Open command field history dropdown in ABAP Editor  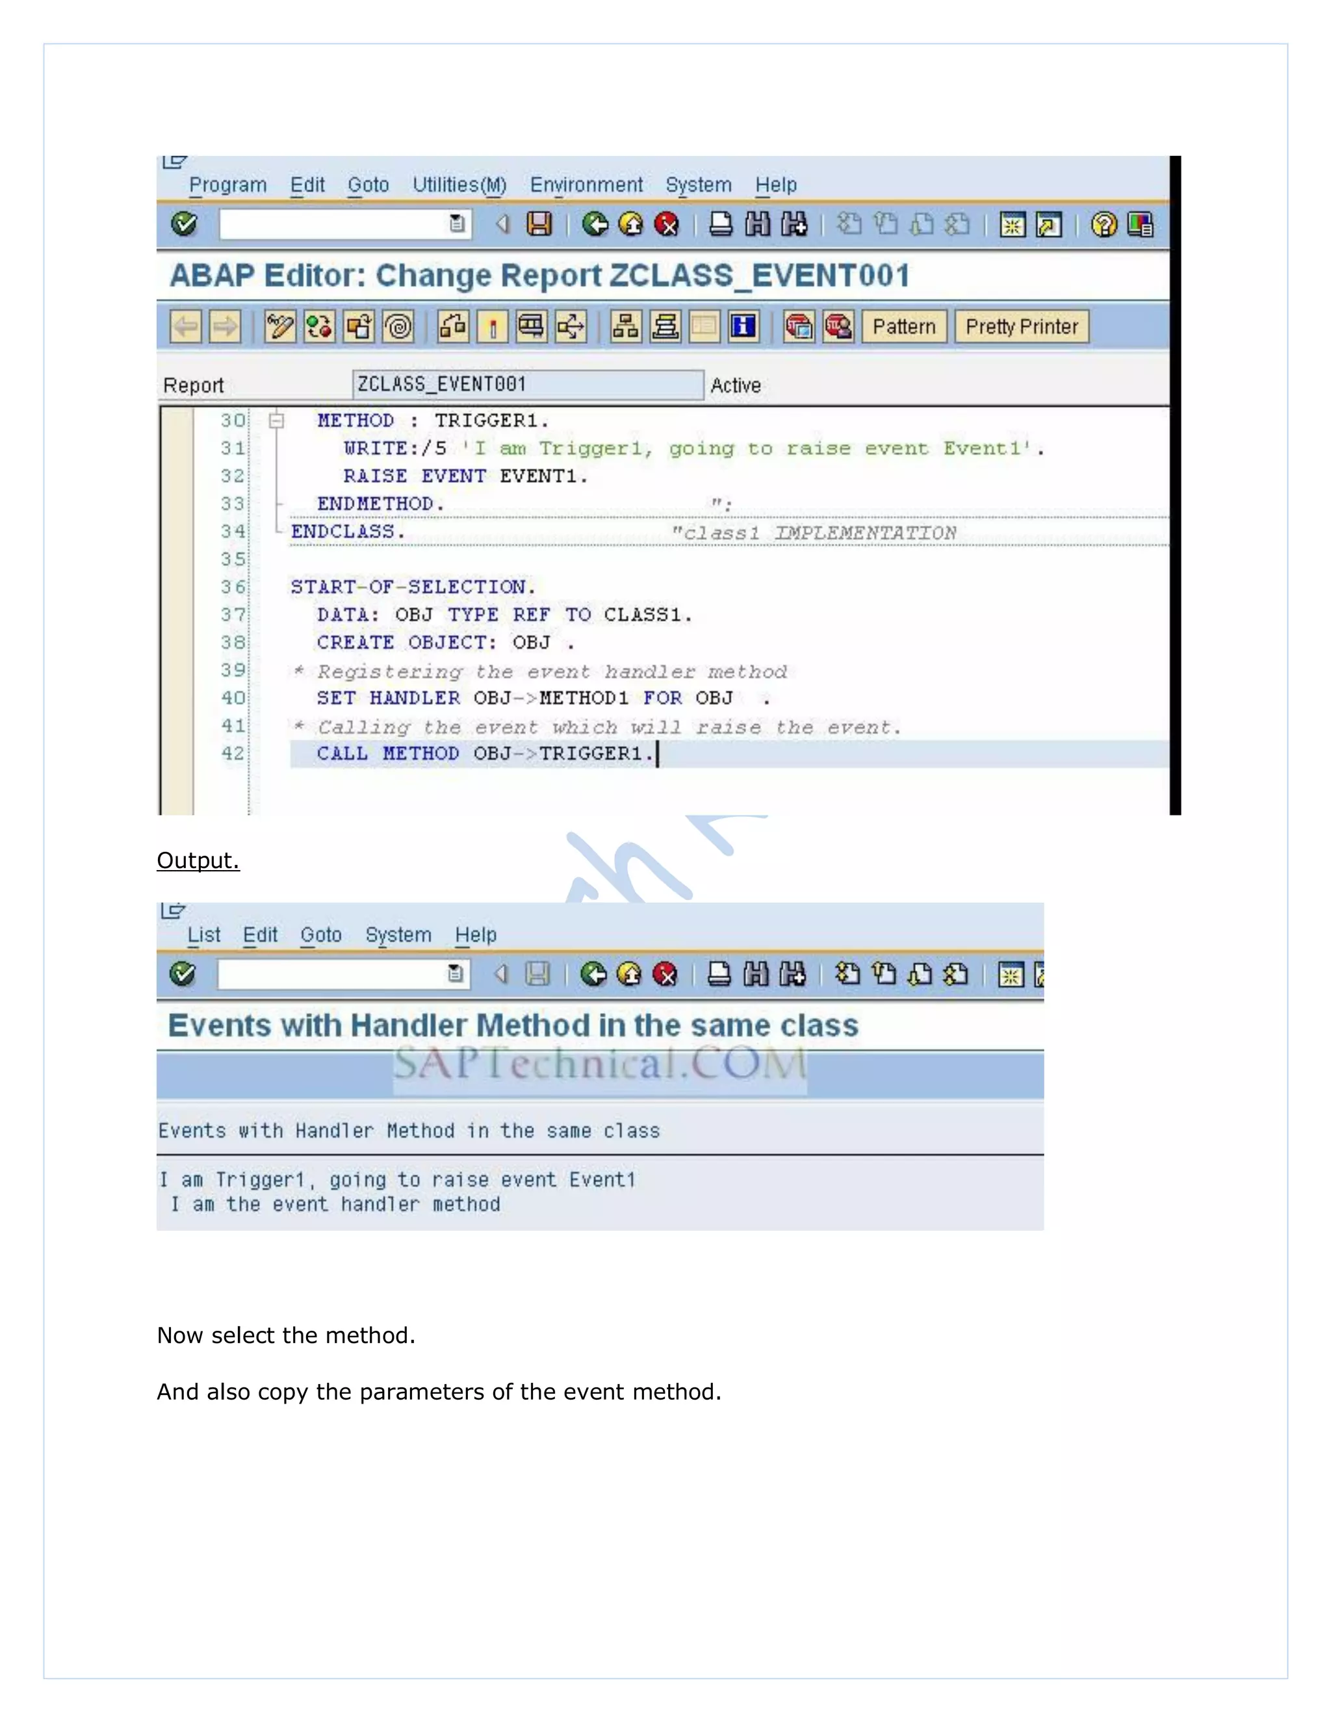click(458, 224)
